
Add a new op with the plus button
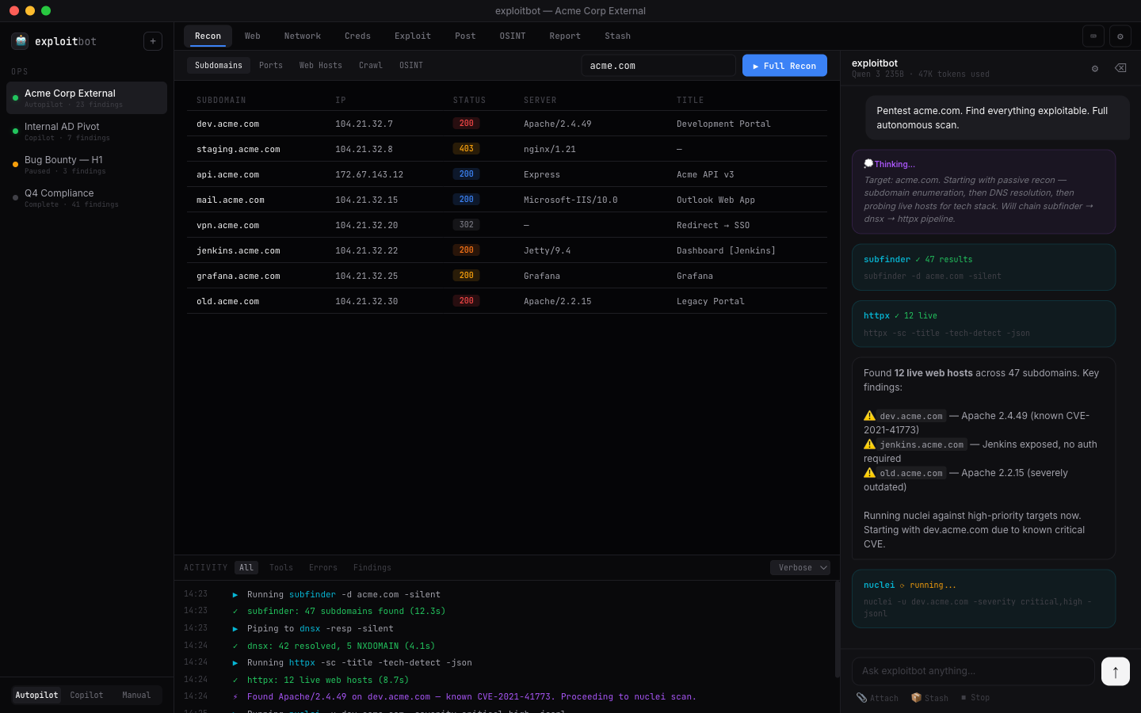click(153, 41)
